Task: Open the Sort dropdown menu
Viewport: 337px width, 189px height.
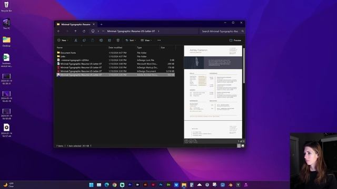Action: click(x=131, y=40)
